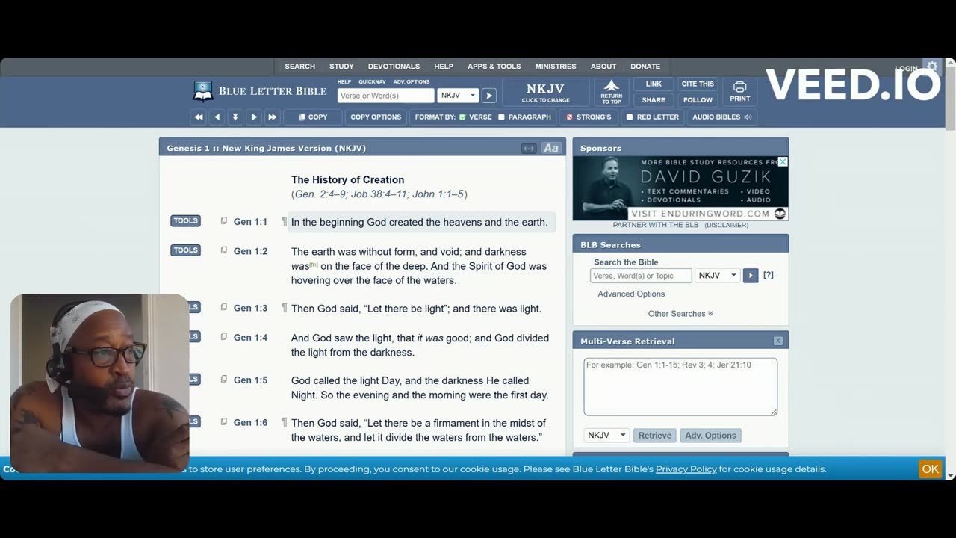Open the [?] search help icon
Screen dimensions: 956x538
pos(769,275)
